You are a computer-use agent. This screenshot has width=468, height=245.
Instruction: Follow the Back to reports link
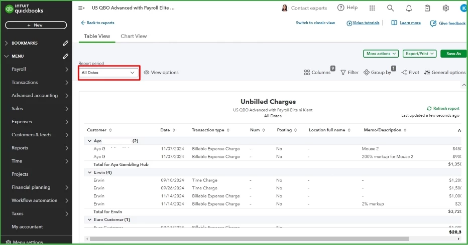pos(97,23)
